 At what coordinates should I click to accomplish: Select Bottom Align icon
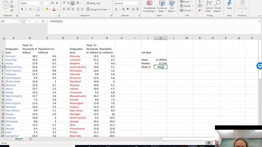coord(72,3)
